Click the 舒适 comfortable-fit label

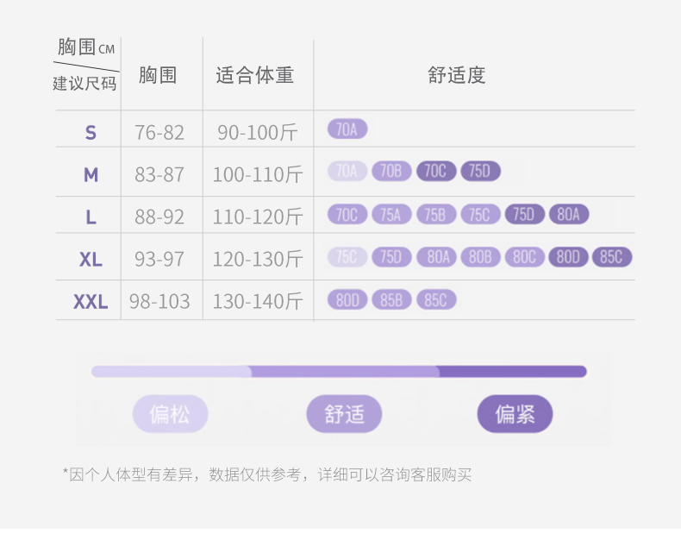[x=344, y=414]
